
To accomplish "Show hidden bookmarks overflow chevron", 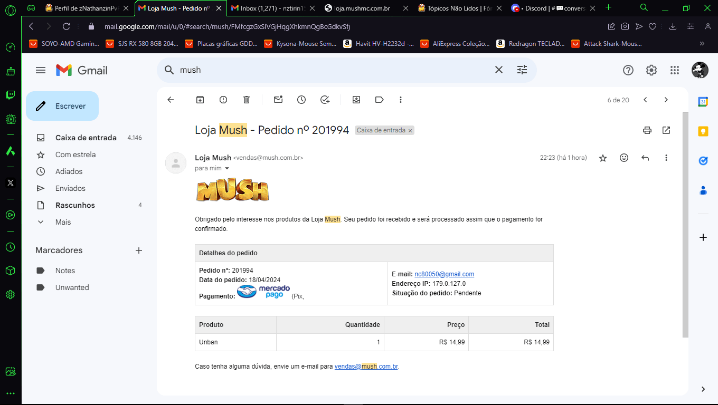I will (x=702, y=44).
